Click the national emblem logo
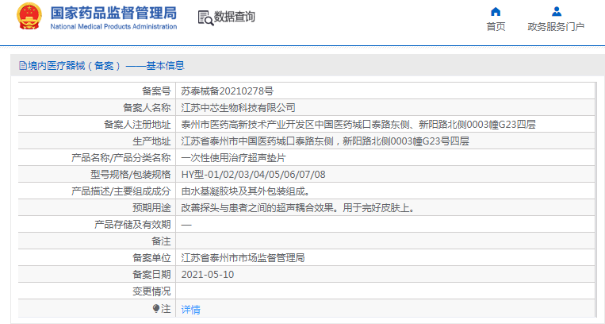The image size is (605, 324). tap(29, 16)
